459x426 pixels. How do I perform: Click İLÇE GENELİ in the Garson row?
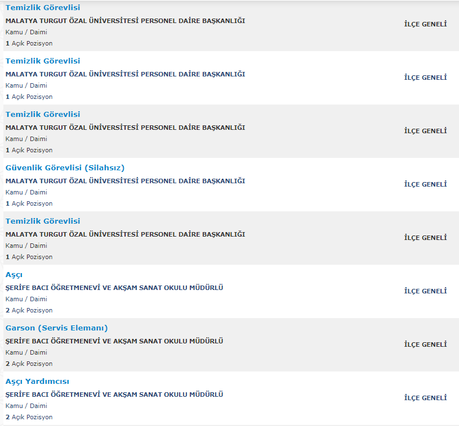point(425,345)
